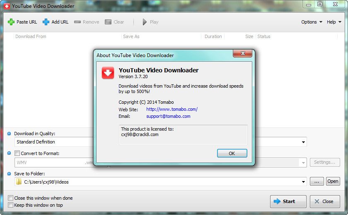Screen dimensions: 348x215
Task: Click the Save to Folder path field
Action: (161, 182)
